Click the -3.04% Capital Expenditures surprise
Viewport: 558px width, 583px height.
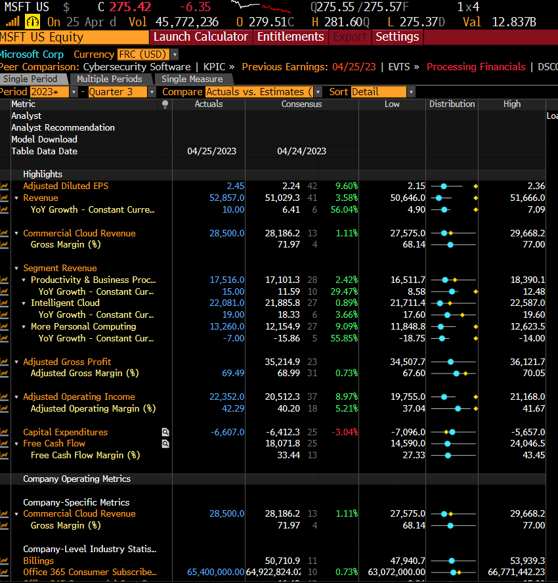pyautogui.click(x=345, y=432)
